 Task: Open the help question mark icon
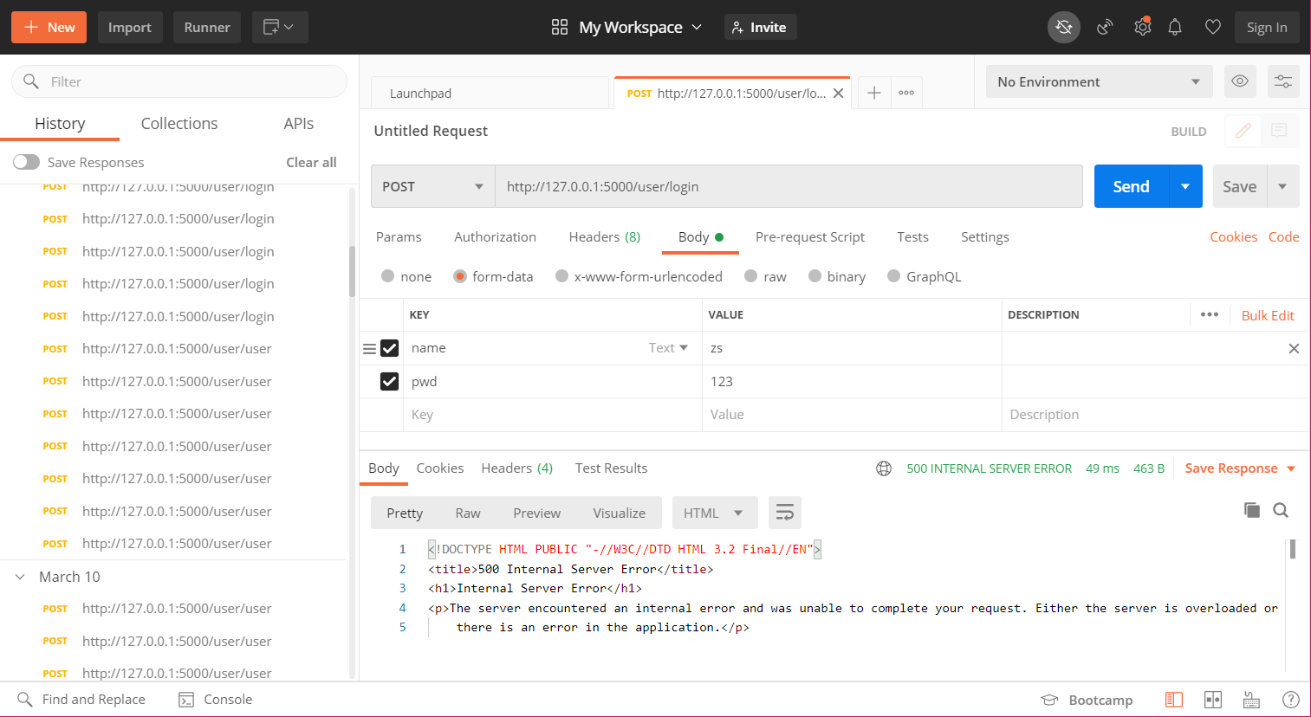(1290, 700)
